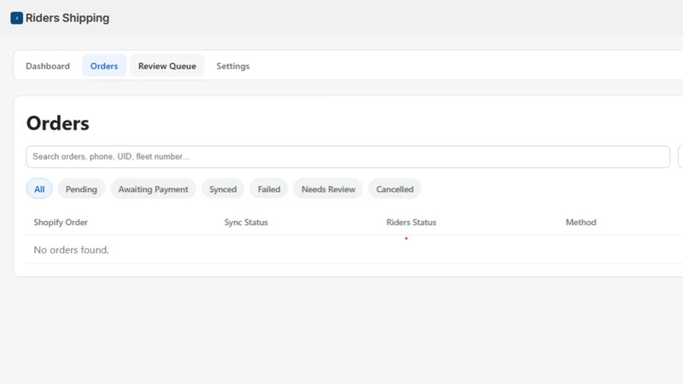Filter by Needs Review status

[329, 189]
